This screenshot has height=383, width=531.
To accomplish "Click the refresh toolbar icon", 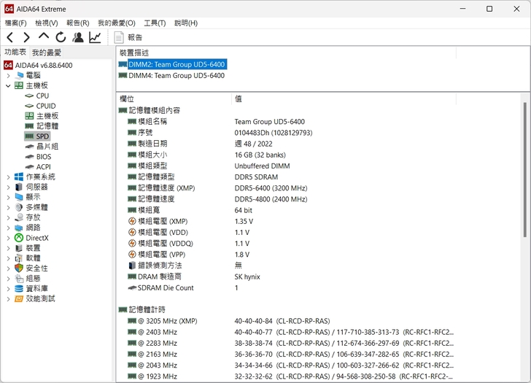I will (61, 37).
